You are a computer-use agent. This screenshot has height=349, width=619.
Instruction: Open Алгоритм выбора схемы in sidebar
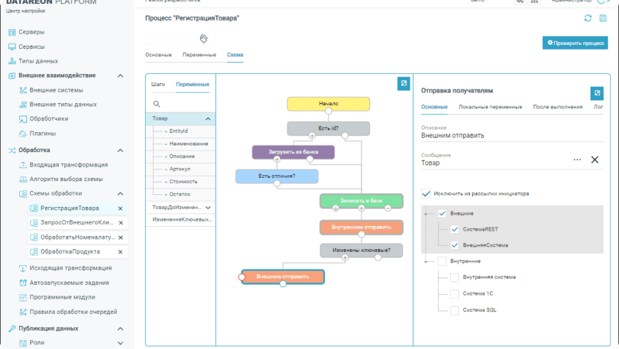(x=66, y=178)
